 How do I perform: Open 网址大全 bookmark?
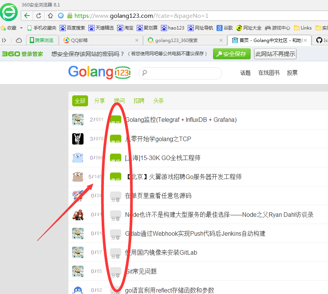249,28
